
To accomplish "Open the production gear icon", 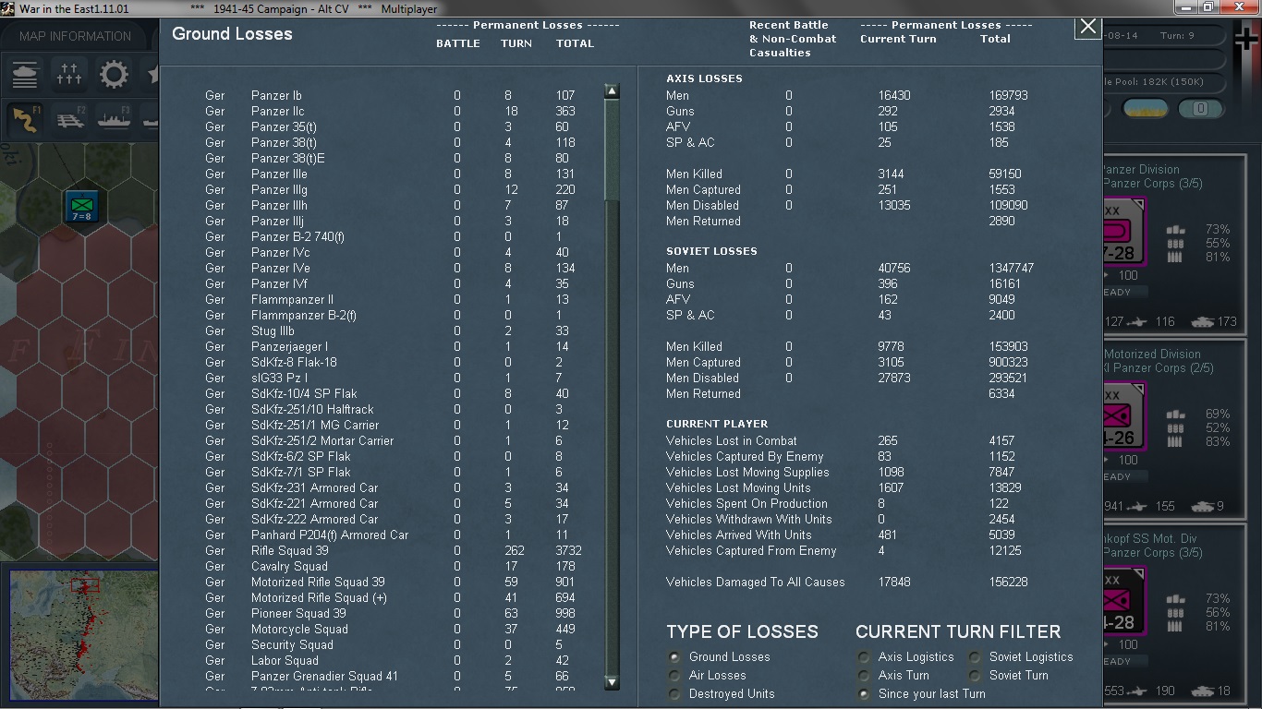I will click(114, 74).
